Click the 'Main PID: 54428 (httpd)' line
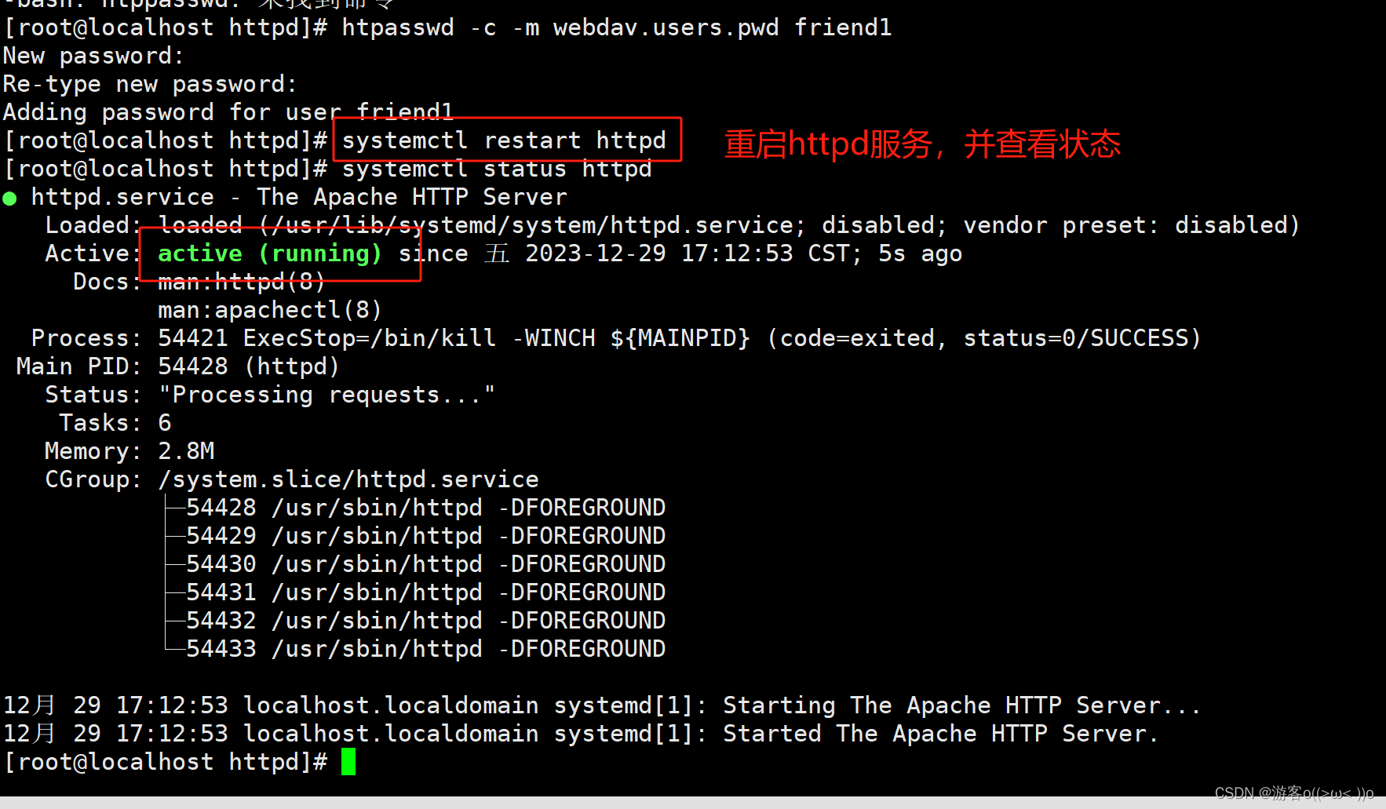1386x809 pixels. (x=178, y=366)
